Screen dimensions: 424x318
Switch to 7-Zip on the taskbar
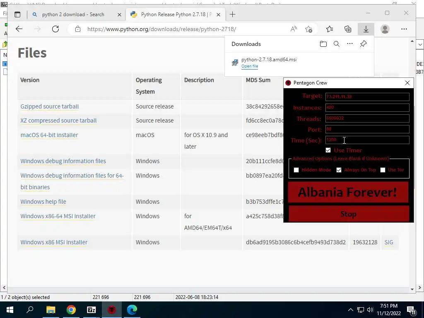click(x=92, y=310)
